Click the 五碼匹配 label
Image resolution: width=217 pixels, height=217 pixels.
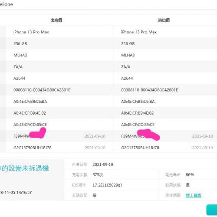point(80,195)
